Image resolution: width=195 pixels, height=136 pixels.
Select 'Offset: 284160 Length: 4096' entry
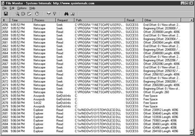161,131
